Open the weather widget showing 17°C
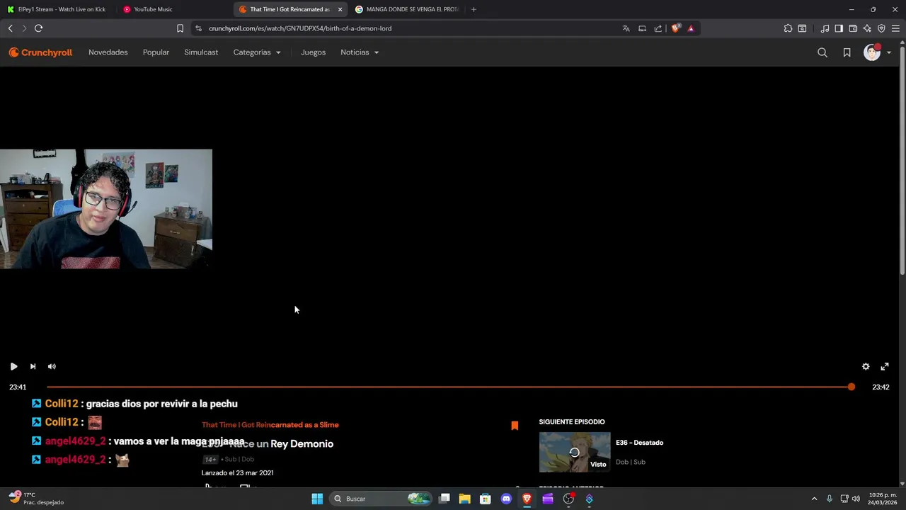 37,499
